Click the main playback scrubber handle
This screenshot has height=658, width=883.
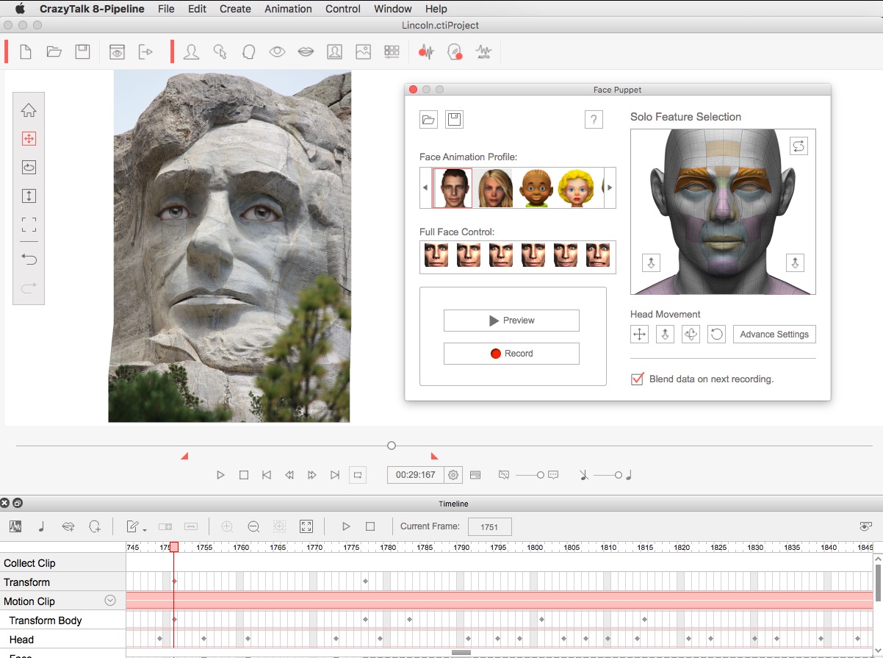[392, 446]
